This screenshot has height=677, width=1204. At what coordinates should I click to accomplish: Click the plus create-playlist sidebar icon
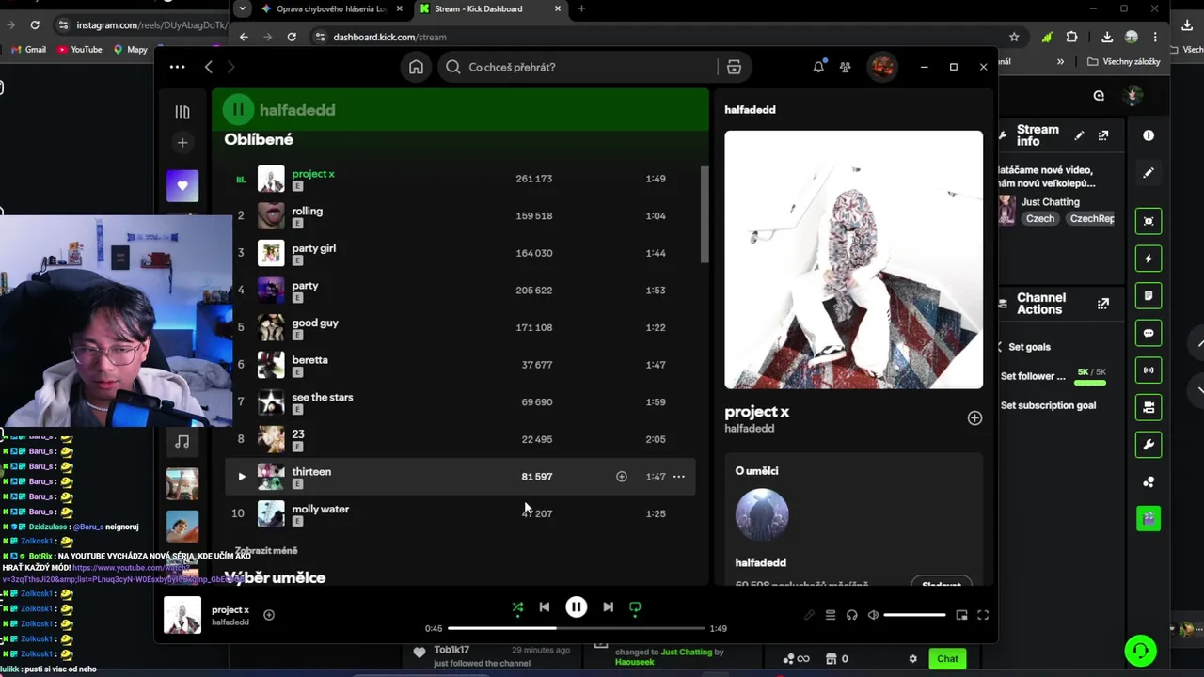182,143
